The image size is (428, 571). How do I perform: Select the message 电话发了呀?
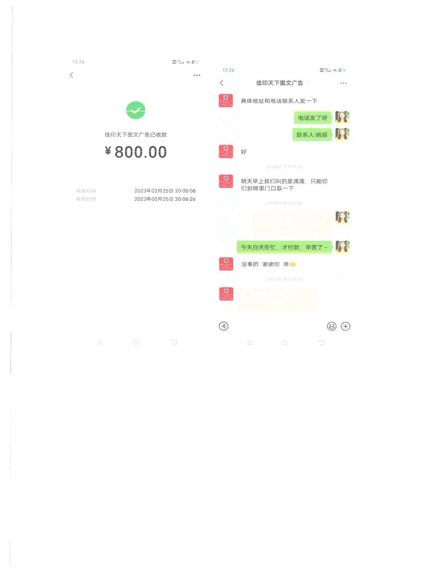[313, 118]
